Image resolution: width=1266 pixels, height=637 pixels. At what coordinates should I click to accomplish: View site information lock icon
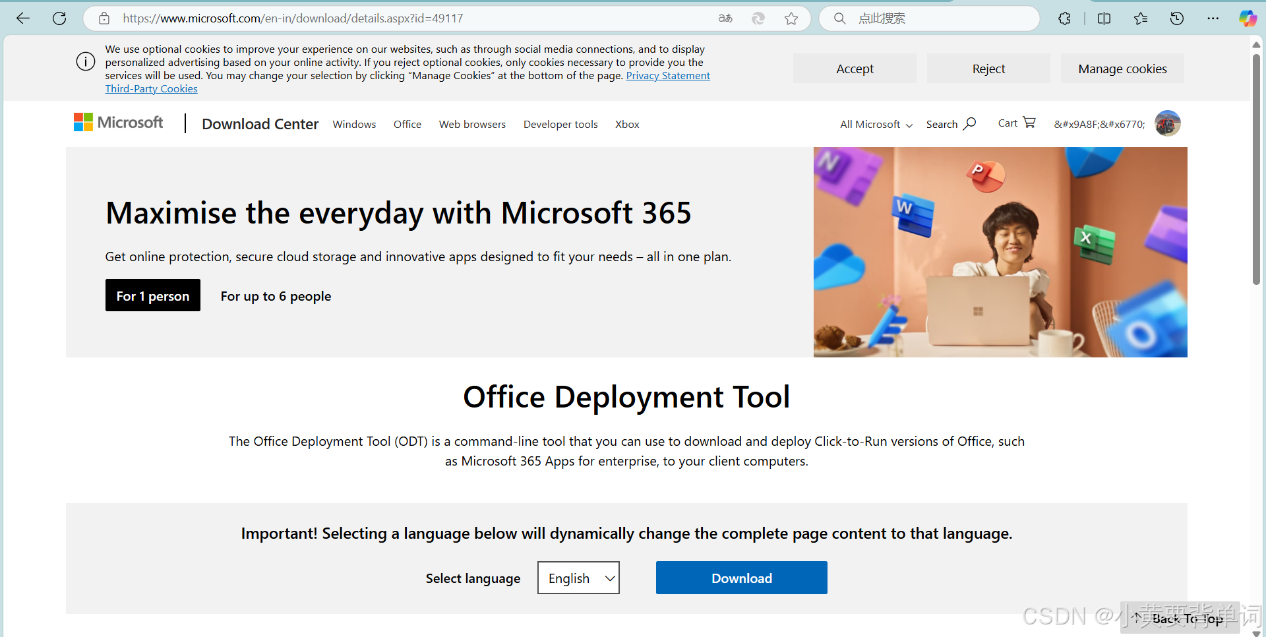[x=104, y=18]
